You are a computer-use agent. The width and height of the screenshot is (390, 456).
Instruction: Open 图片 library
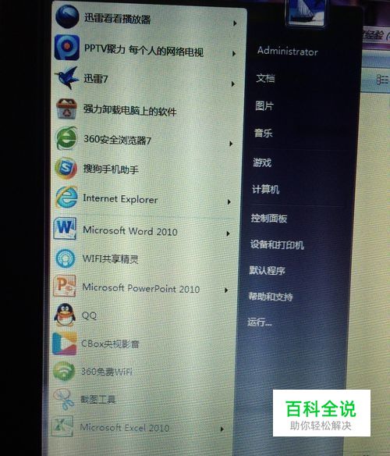264,105
